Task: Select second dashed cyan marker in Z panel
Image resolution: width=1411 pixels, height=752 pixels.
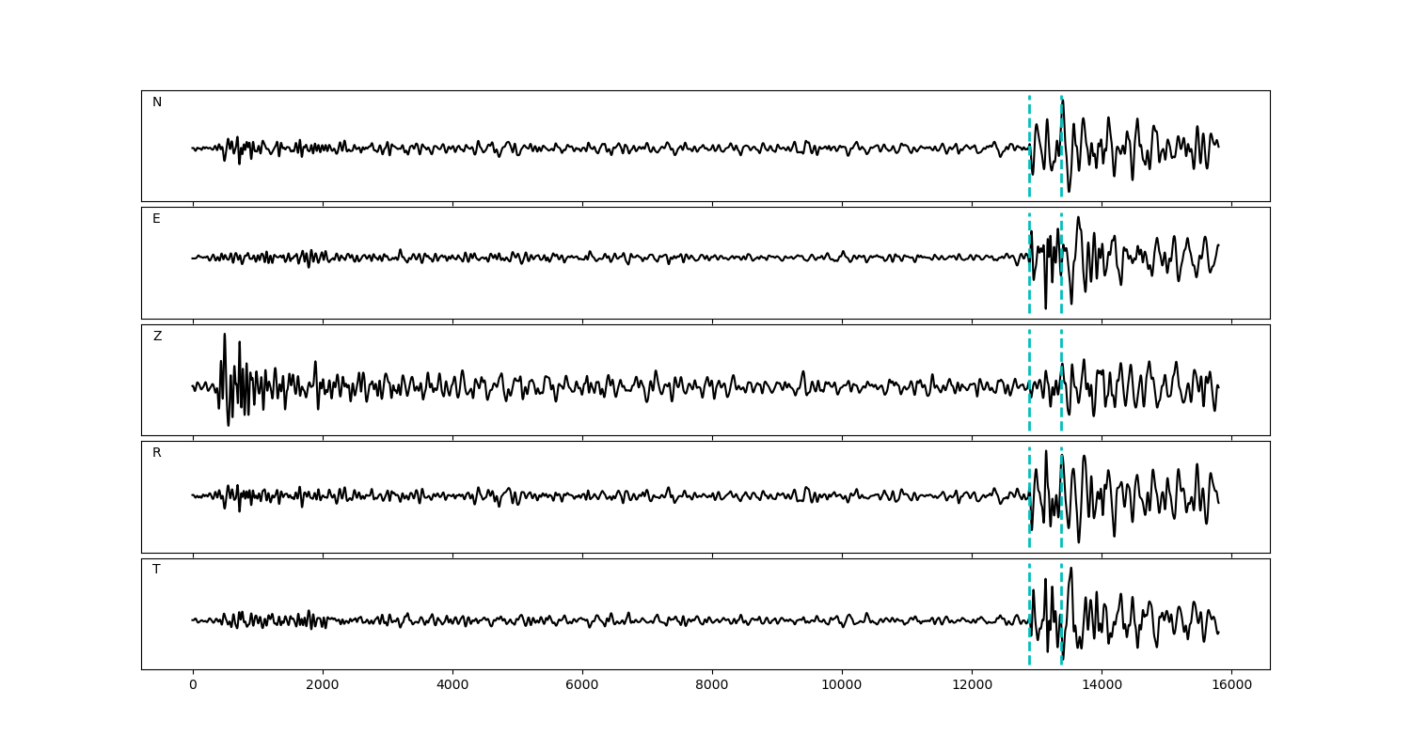Action: click(1061, 414)
